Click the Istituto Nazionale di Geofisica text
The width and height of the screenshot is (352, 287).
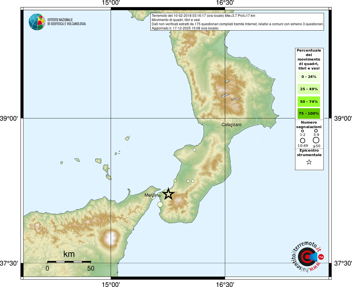point(66,22)
